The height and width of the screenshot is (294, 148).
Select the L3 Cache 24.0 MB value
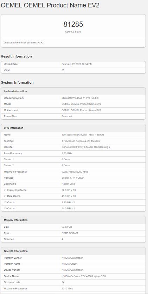point(68,209)
